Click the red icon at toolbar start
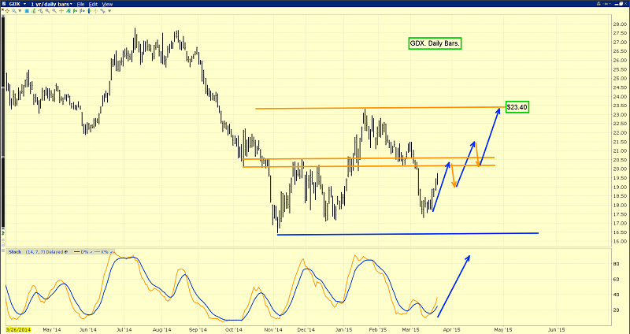The height and width of the screenshot is (334, 630). [x=6, y=10]
